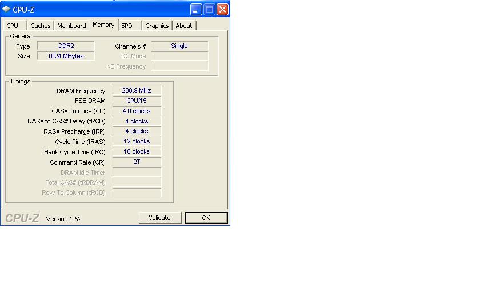Click the empty Row To Column field
This screenshot has width=480, height=300.
(137, 193)
